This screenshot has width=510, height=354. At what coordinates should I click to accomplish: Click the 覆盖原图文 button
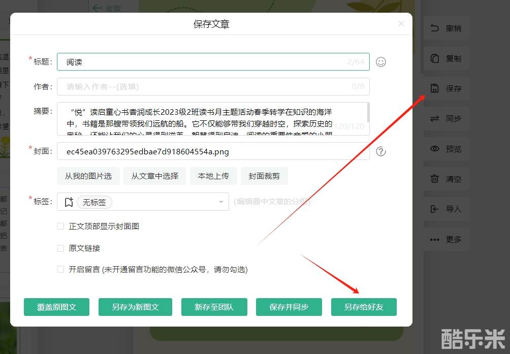56,307
